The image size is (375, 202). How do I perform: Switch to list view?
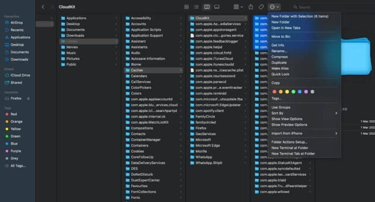click(196, 7)
